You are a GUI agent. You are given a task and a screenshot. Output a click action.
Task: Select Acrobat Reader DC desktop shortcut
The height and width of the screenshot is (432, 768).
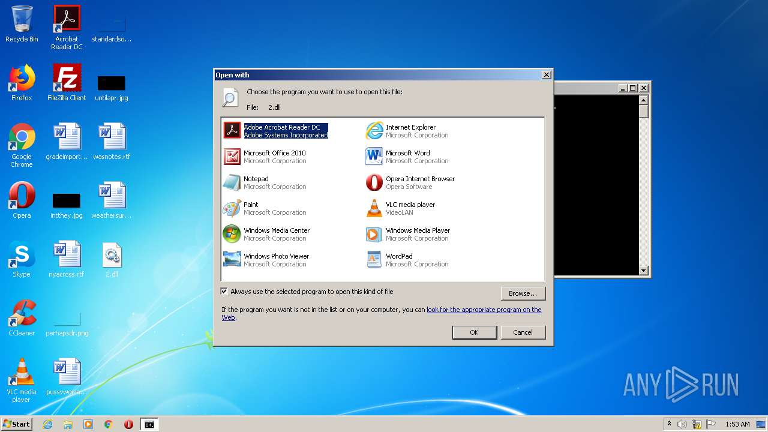(x=67, y=28)
